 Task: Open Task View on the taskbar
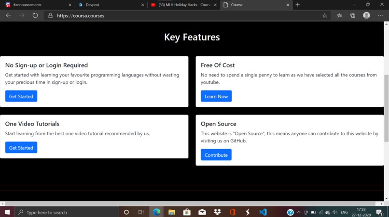pyautogui.click(x=141, y=212)
